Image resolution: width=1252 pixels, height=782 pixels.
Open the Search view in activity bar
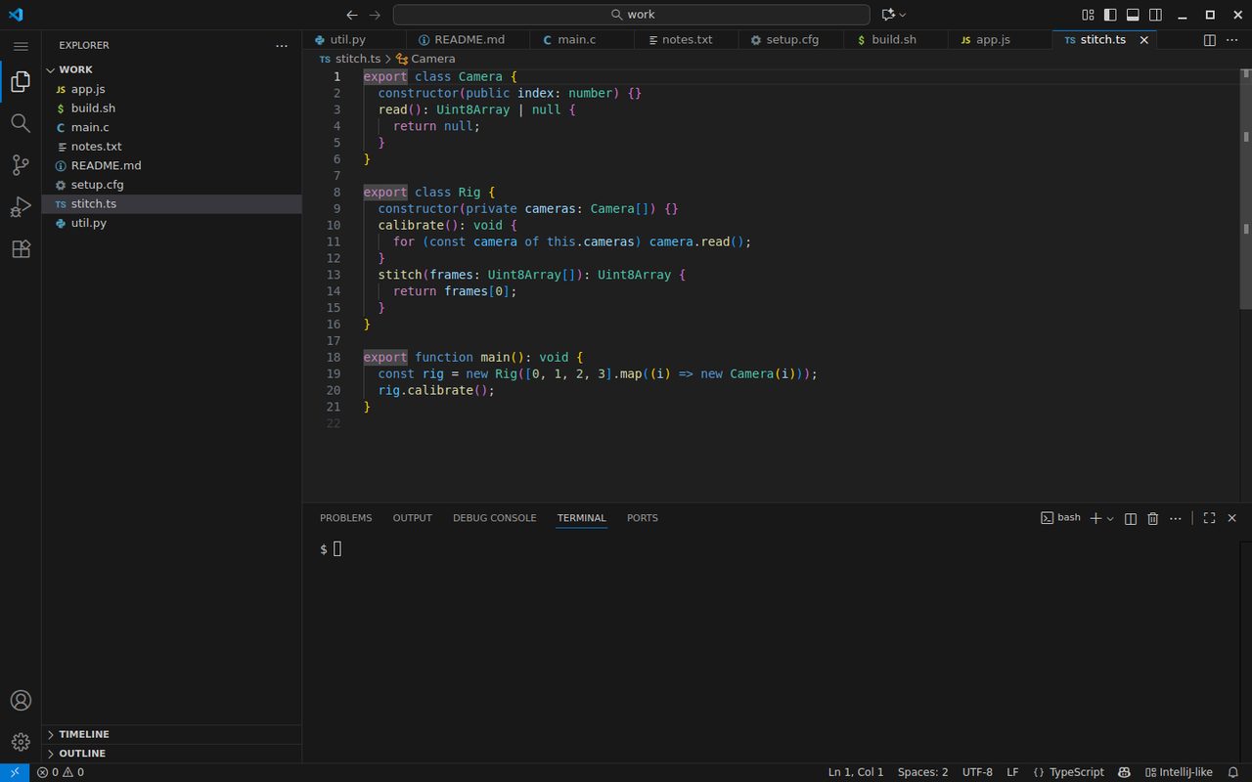(x=21, y=123)
